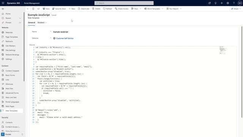Image resolution: width=243 pixels, height=137 pixels.
Task: Click the Dynamics 365 title
Action: (13, 3)
